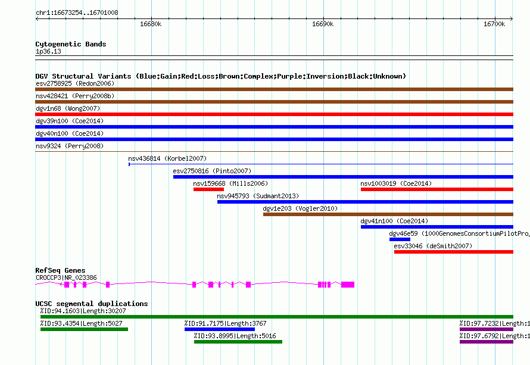Click the dgv46e59 short blue bar
This screenshot has height=365, width=530.
pyautogui.click(x=400, y=239)
